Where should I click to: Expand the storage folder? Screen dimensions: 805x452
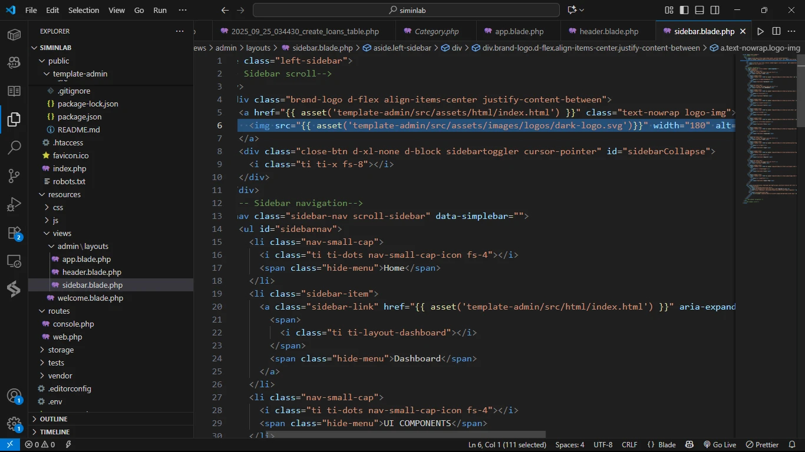click(61, 350)
